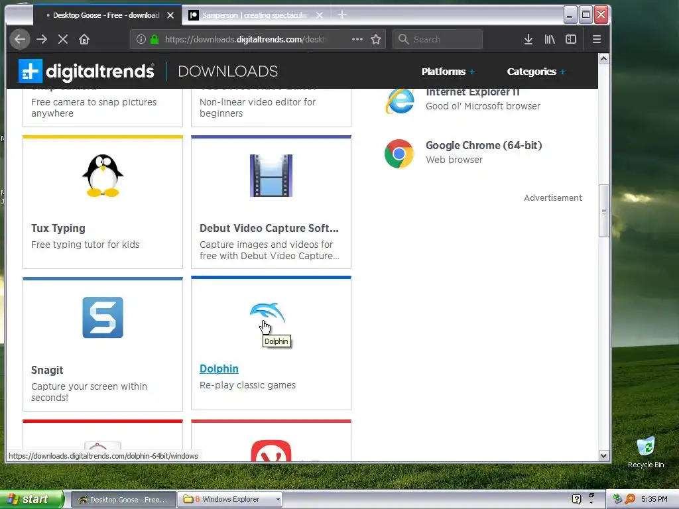Click the 'Web browser' description text
Image resolution: width=679 pixels, height=509 pixels.
pos(454,160)
